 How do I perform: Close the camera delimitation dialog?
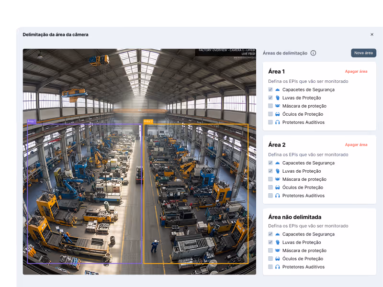click(372, 34)
